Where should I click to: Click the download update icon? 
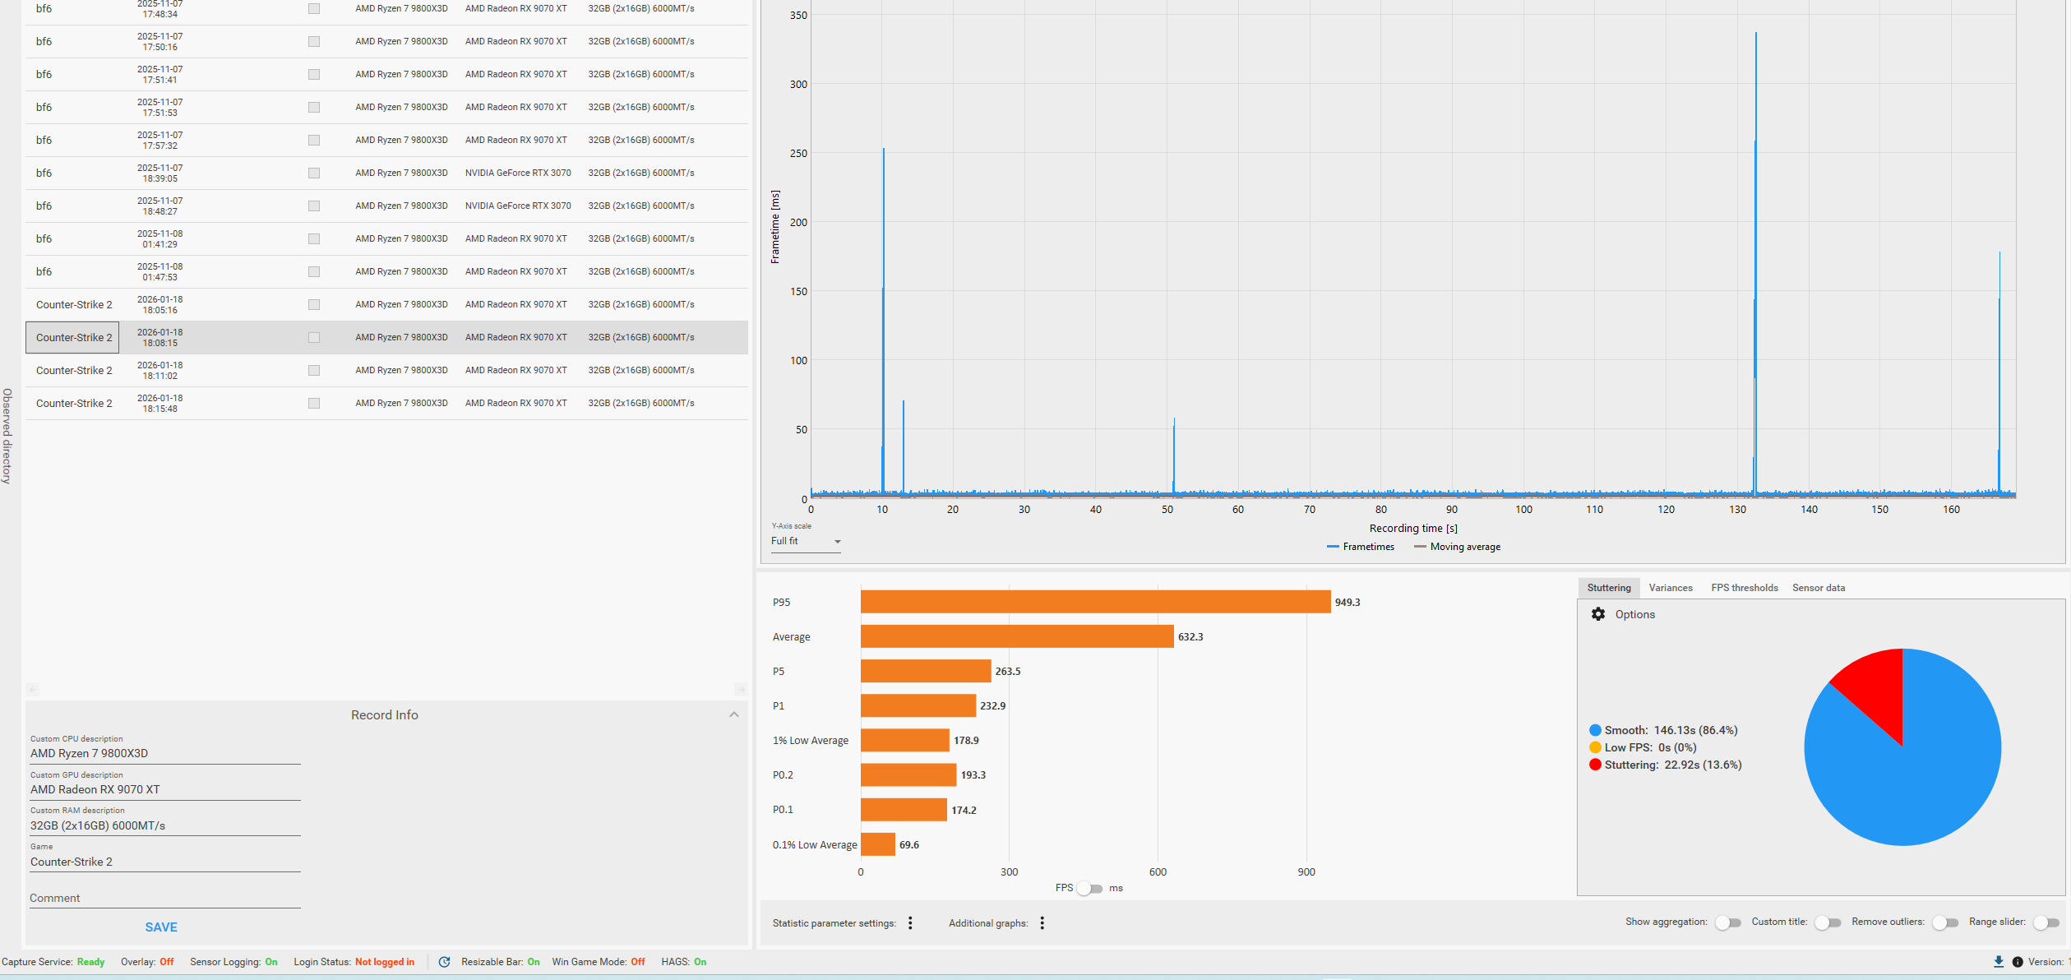coord(1998,961)
